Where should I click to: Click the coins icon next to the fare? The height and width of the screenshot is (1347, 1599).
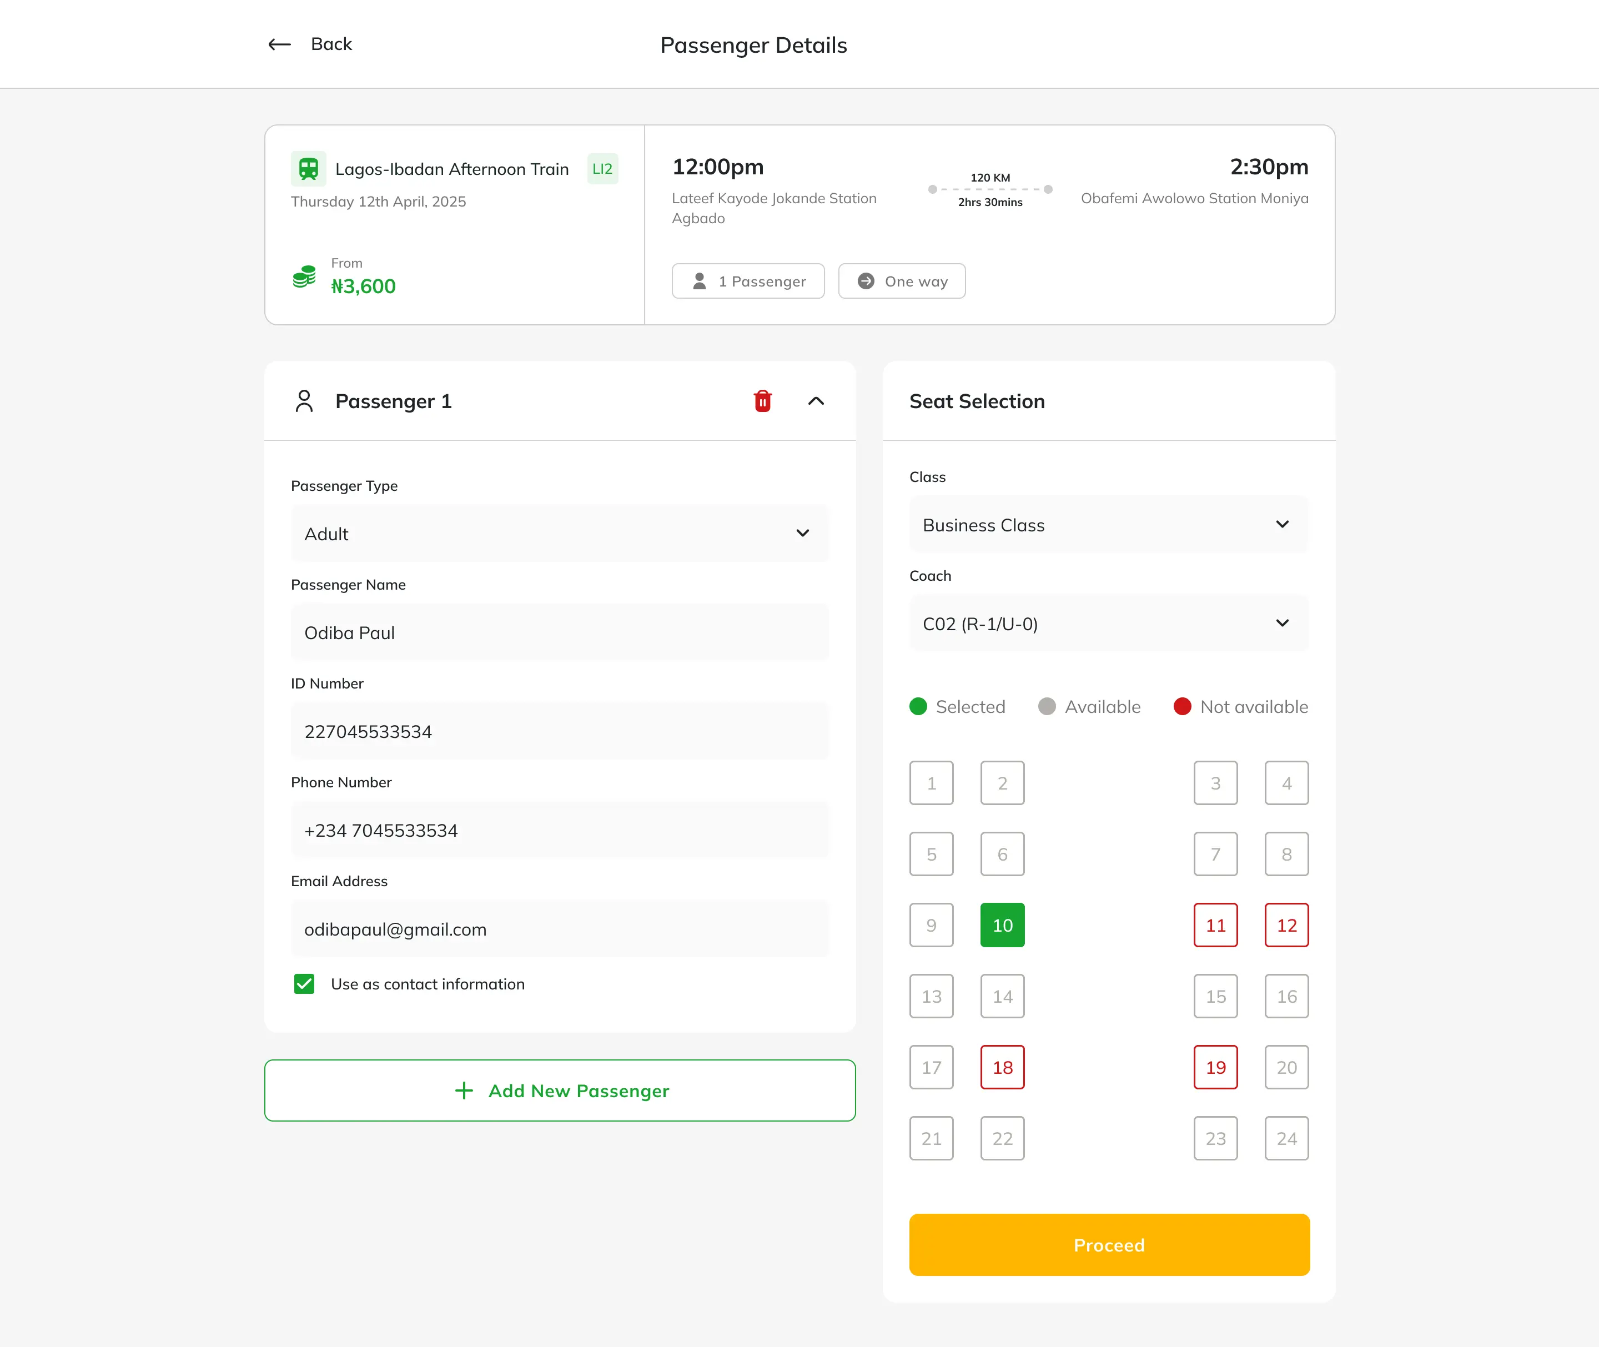pos(303,277)
